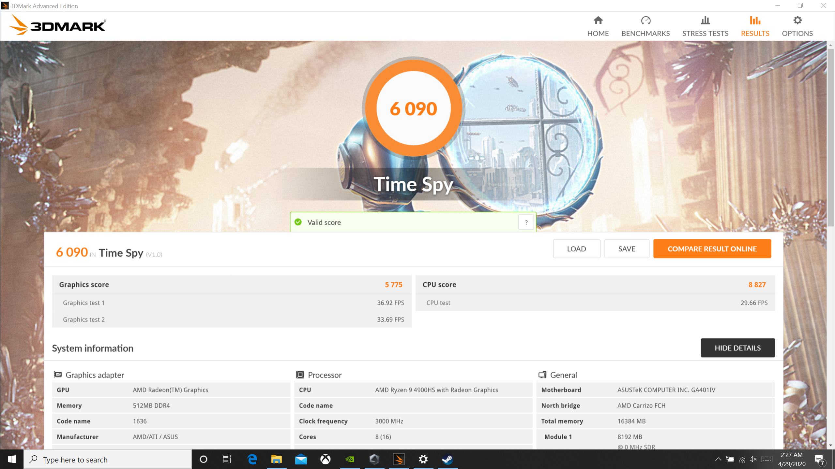
Task: Select Graphics test 1 row
Action: point(232,303)
